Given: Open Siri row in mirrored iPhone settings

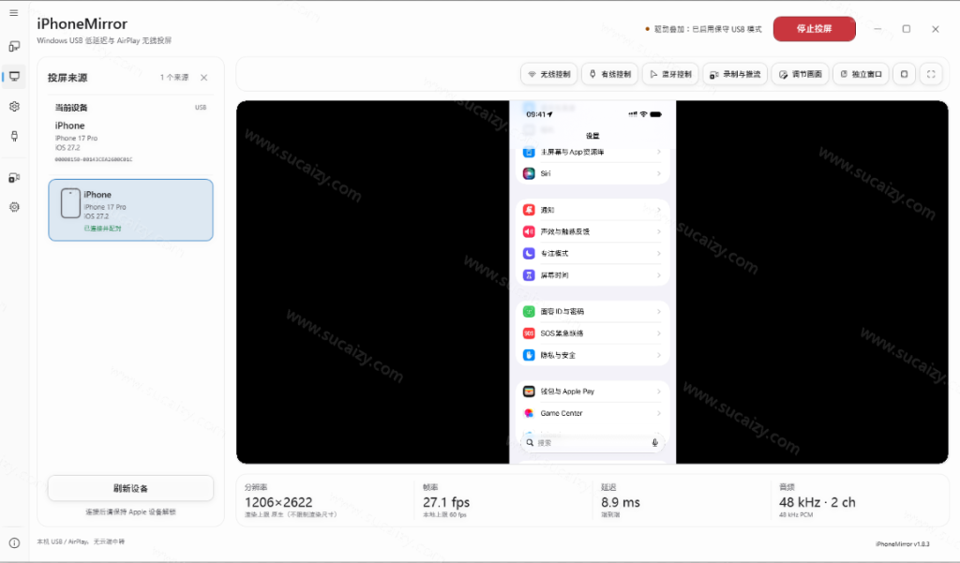Looking at the screenshot, I should point(592,174).
